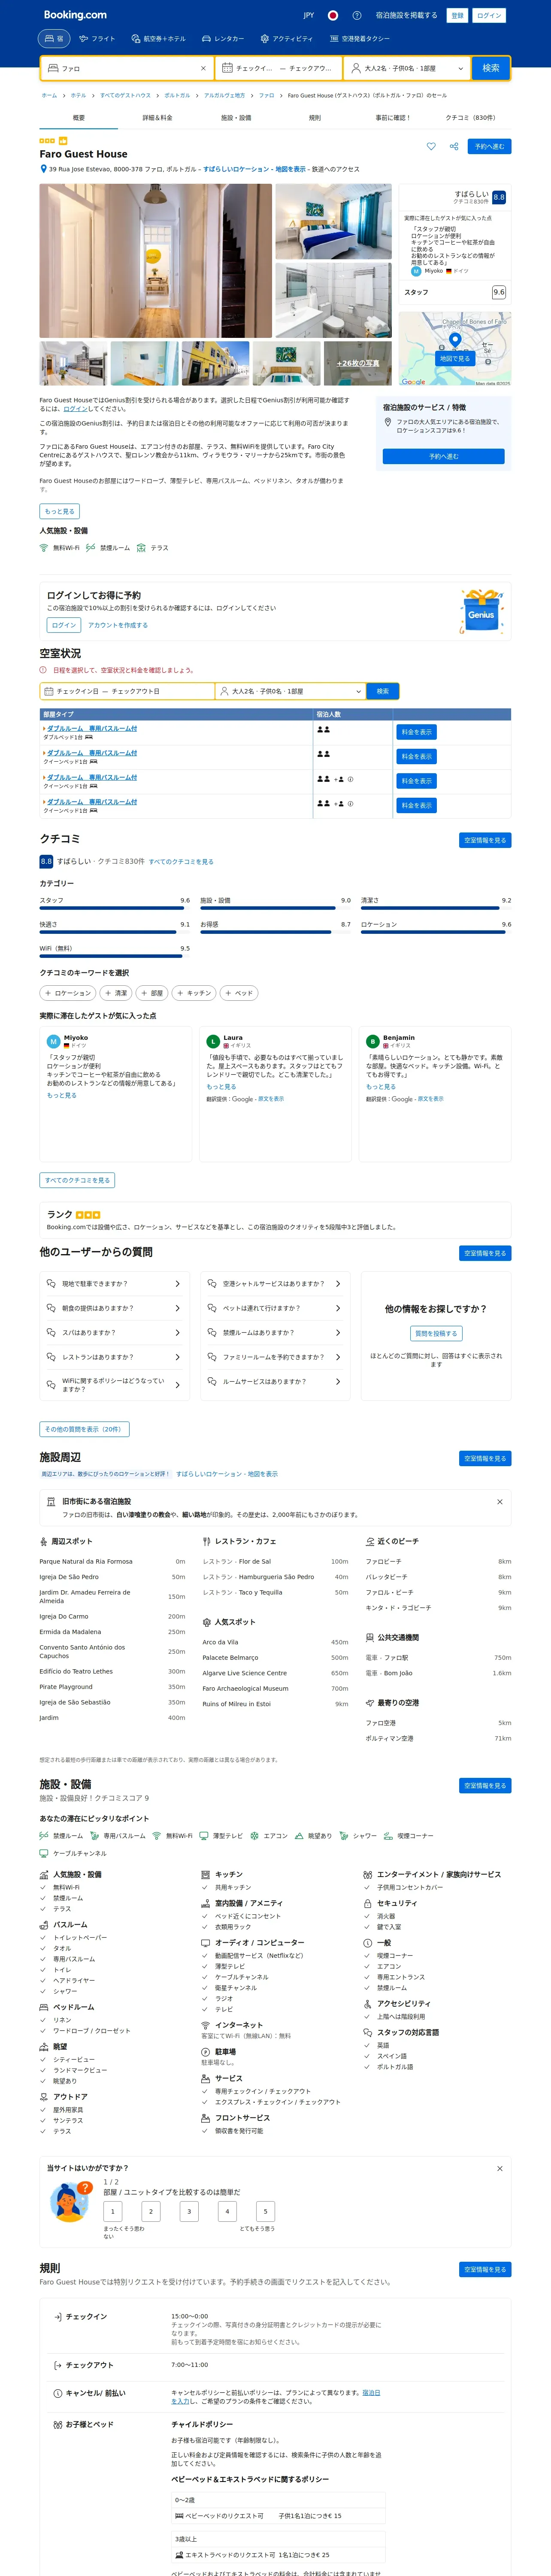Close the site feedback survey panel
Screen dimensions: 551x2576
click(500, 2168)
